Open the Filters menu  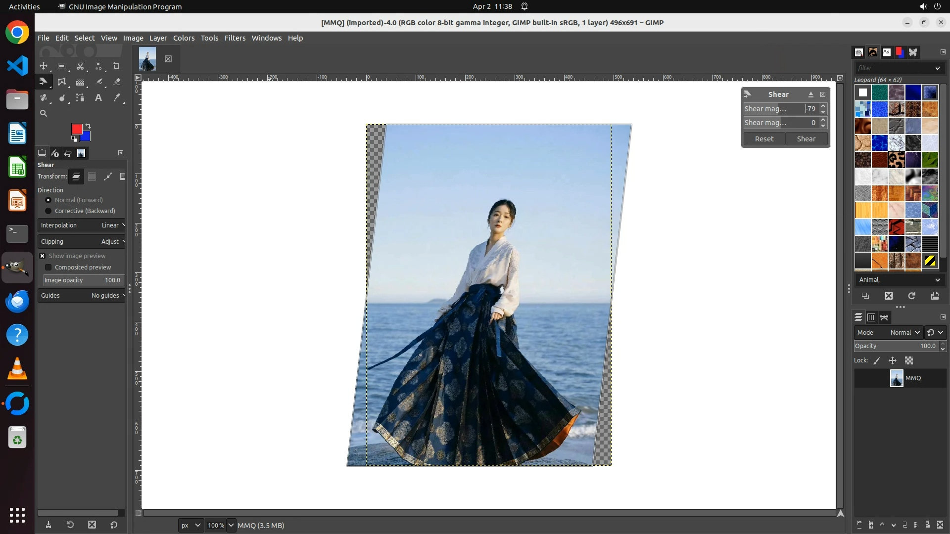(235, 38)
